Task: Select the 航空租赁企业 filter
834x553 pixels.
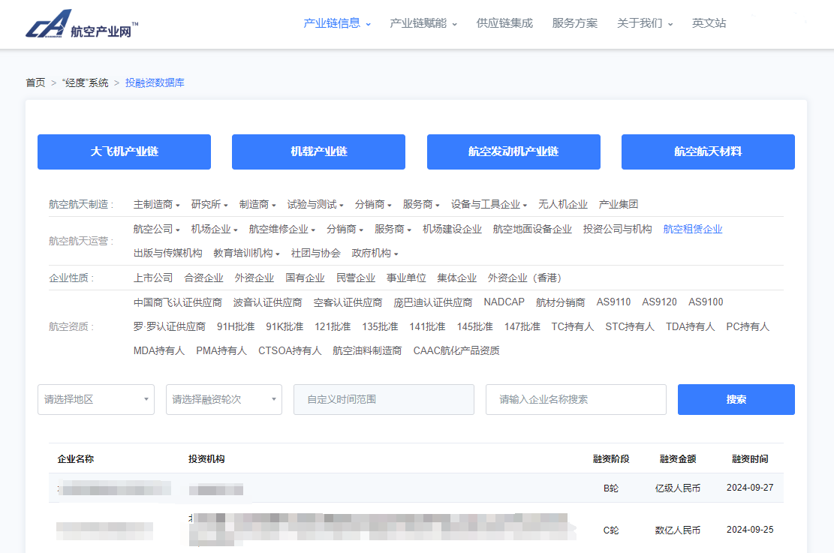Action: 692,229
